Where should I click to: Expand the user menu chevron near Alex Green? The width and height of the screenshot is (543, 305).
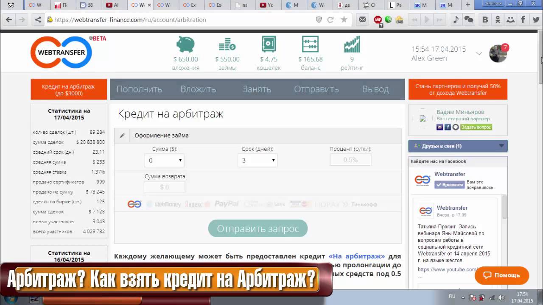coord(479,53)
